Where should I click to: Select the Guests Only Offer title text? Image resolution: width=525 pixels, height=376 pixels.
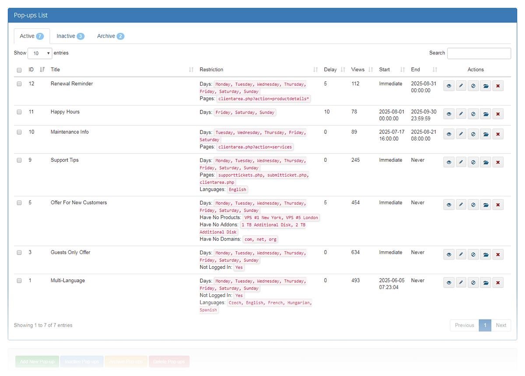coord(70,252)
